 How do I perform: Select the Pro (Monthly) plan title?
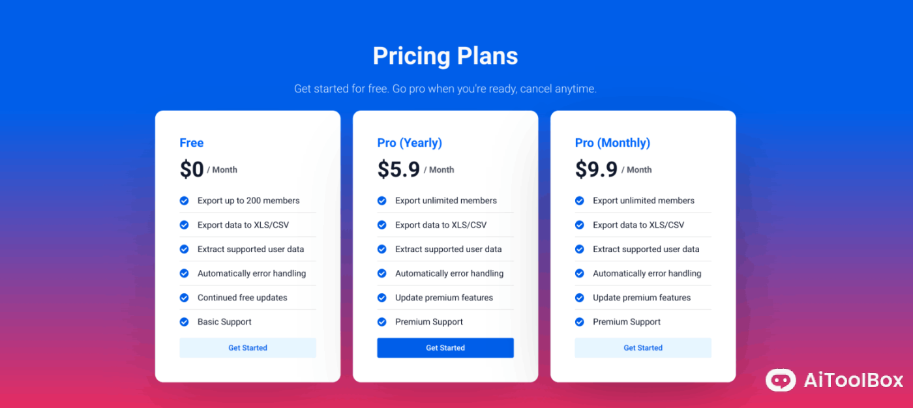pyautogui.click(x=612, y=143)
